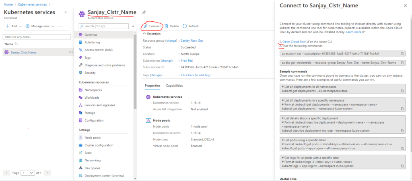The image size is (412, 181).
Task: Go to Home breadcrumb
Action: [x=8, y=4]
